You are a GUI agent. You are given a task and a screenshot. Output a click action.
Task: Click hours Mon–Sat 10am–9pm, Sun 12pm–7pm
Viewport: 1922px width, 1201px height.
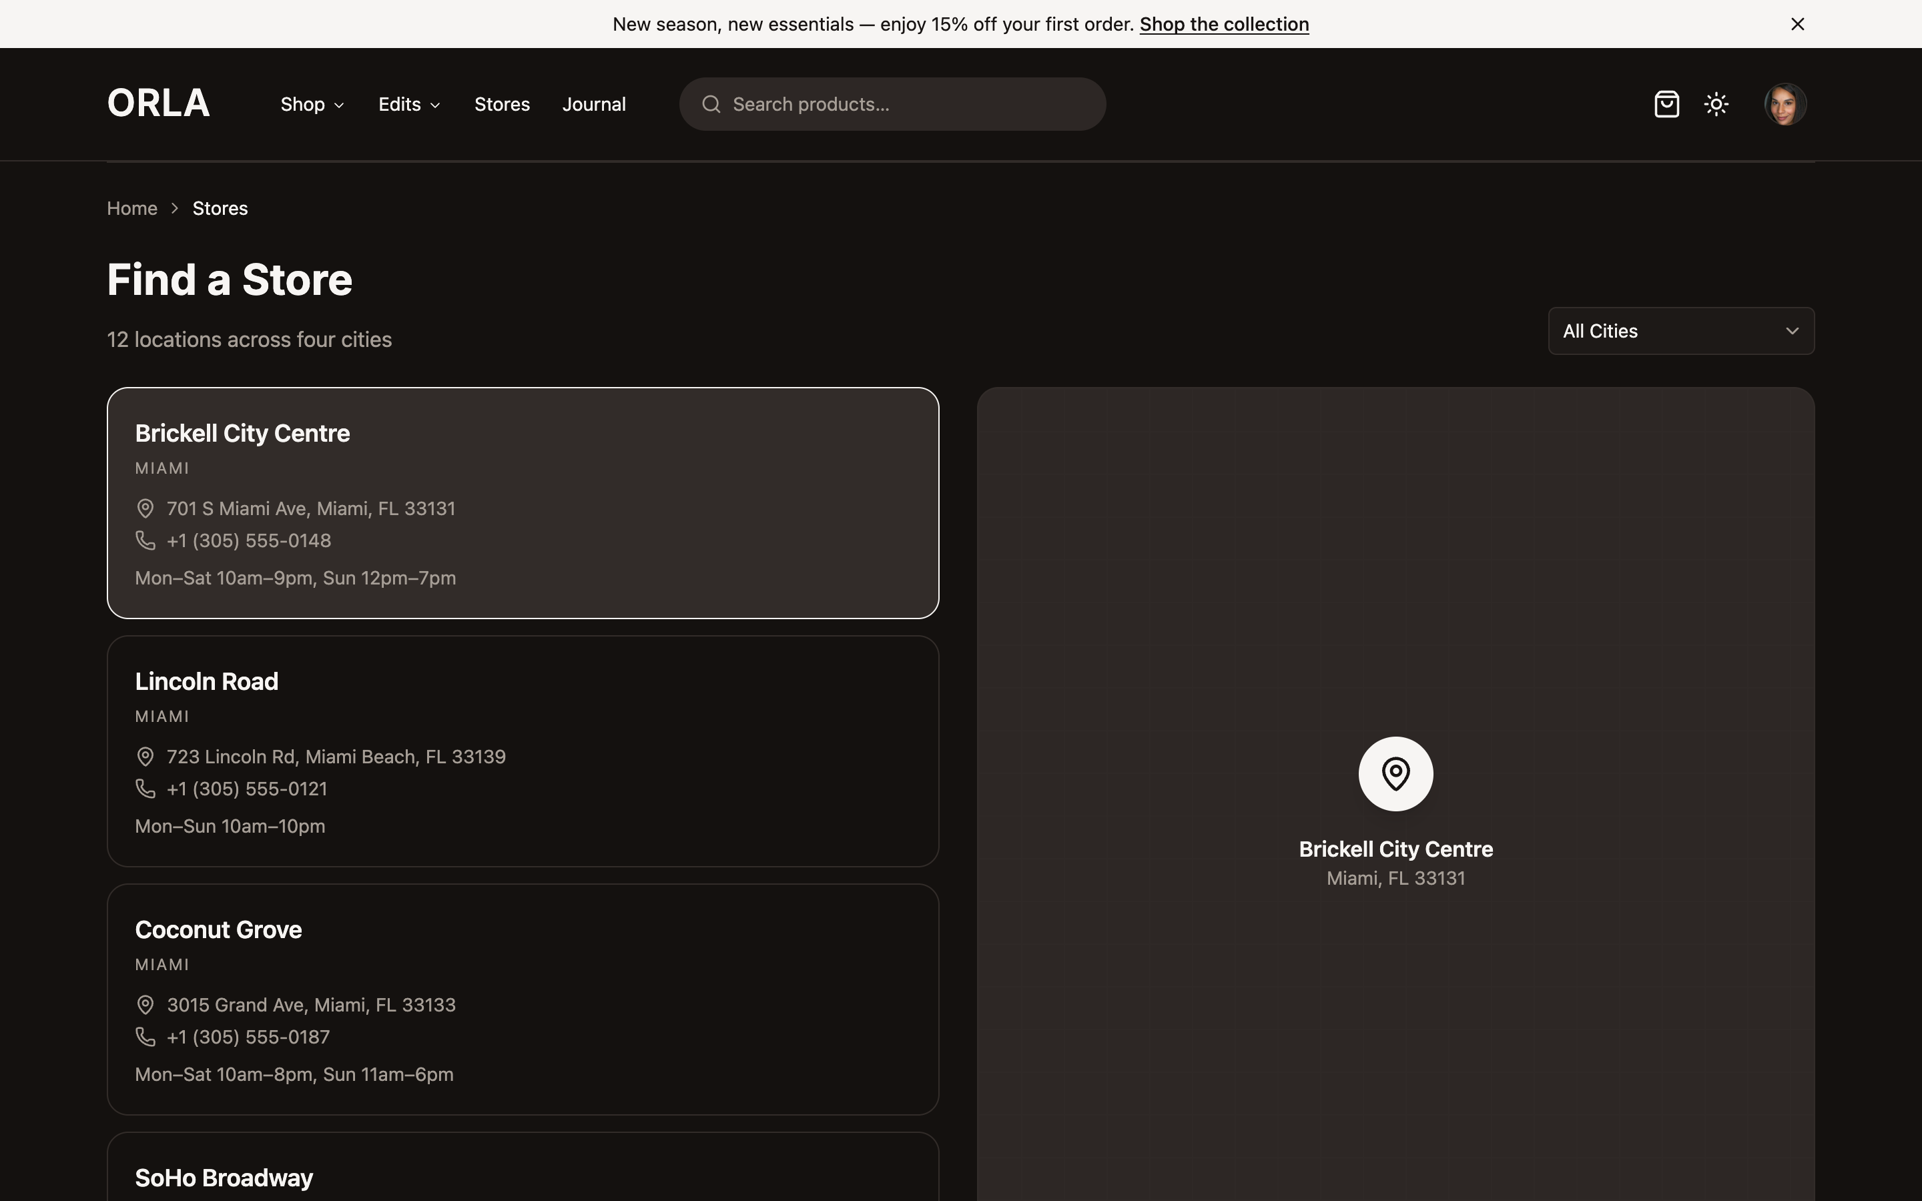[x=296, y=578]
